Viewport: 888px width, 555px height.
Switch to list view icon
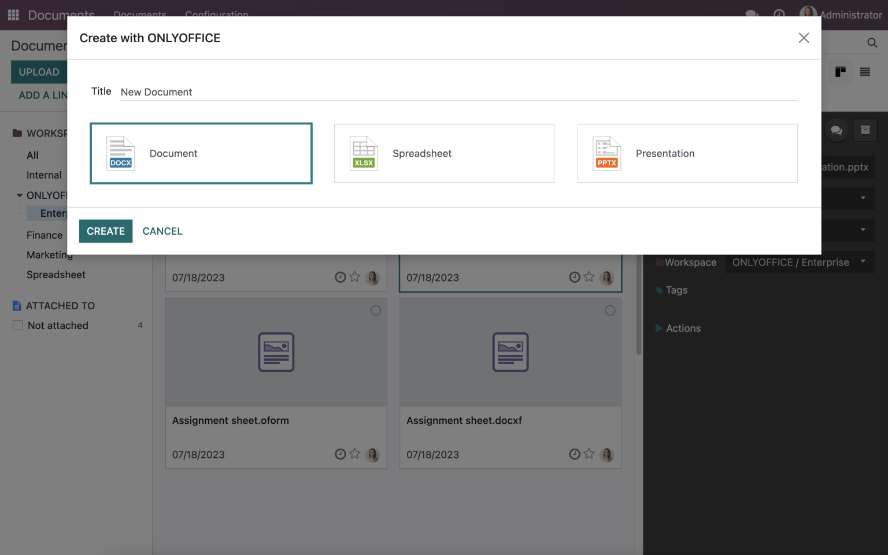(865, 72)
